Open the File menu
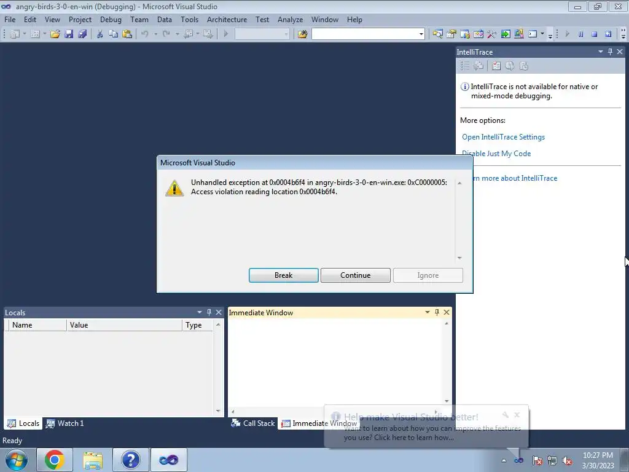The width and height of the screenshot is (629, 472). tap(10, 19)
